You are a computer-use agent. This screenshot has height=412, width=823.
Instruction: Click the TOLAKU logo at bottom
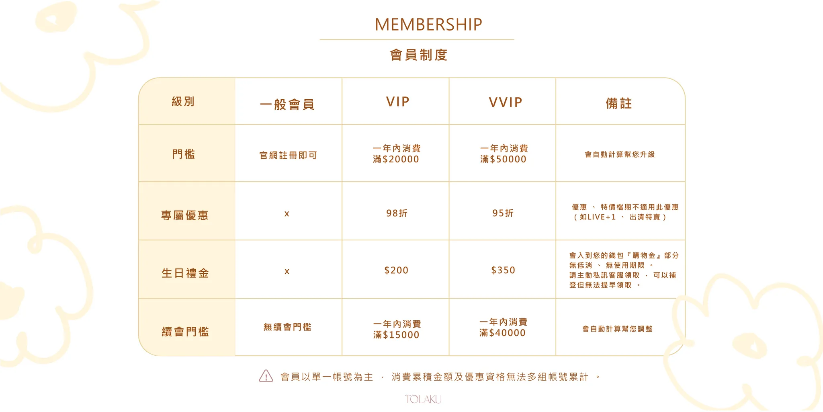pyautogui.click(x=423, y=399)
